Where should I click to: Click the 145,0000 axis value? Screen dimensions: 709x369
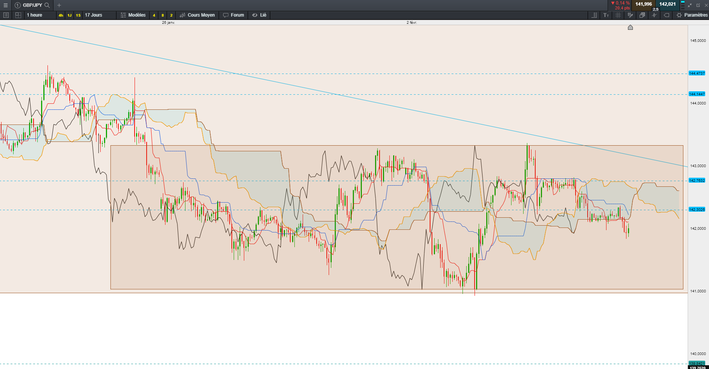698,40
